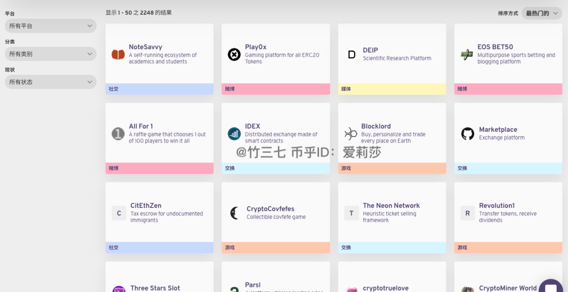Click the 赌博 tag on EOS BET50 card

(x=508, y=89)
